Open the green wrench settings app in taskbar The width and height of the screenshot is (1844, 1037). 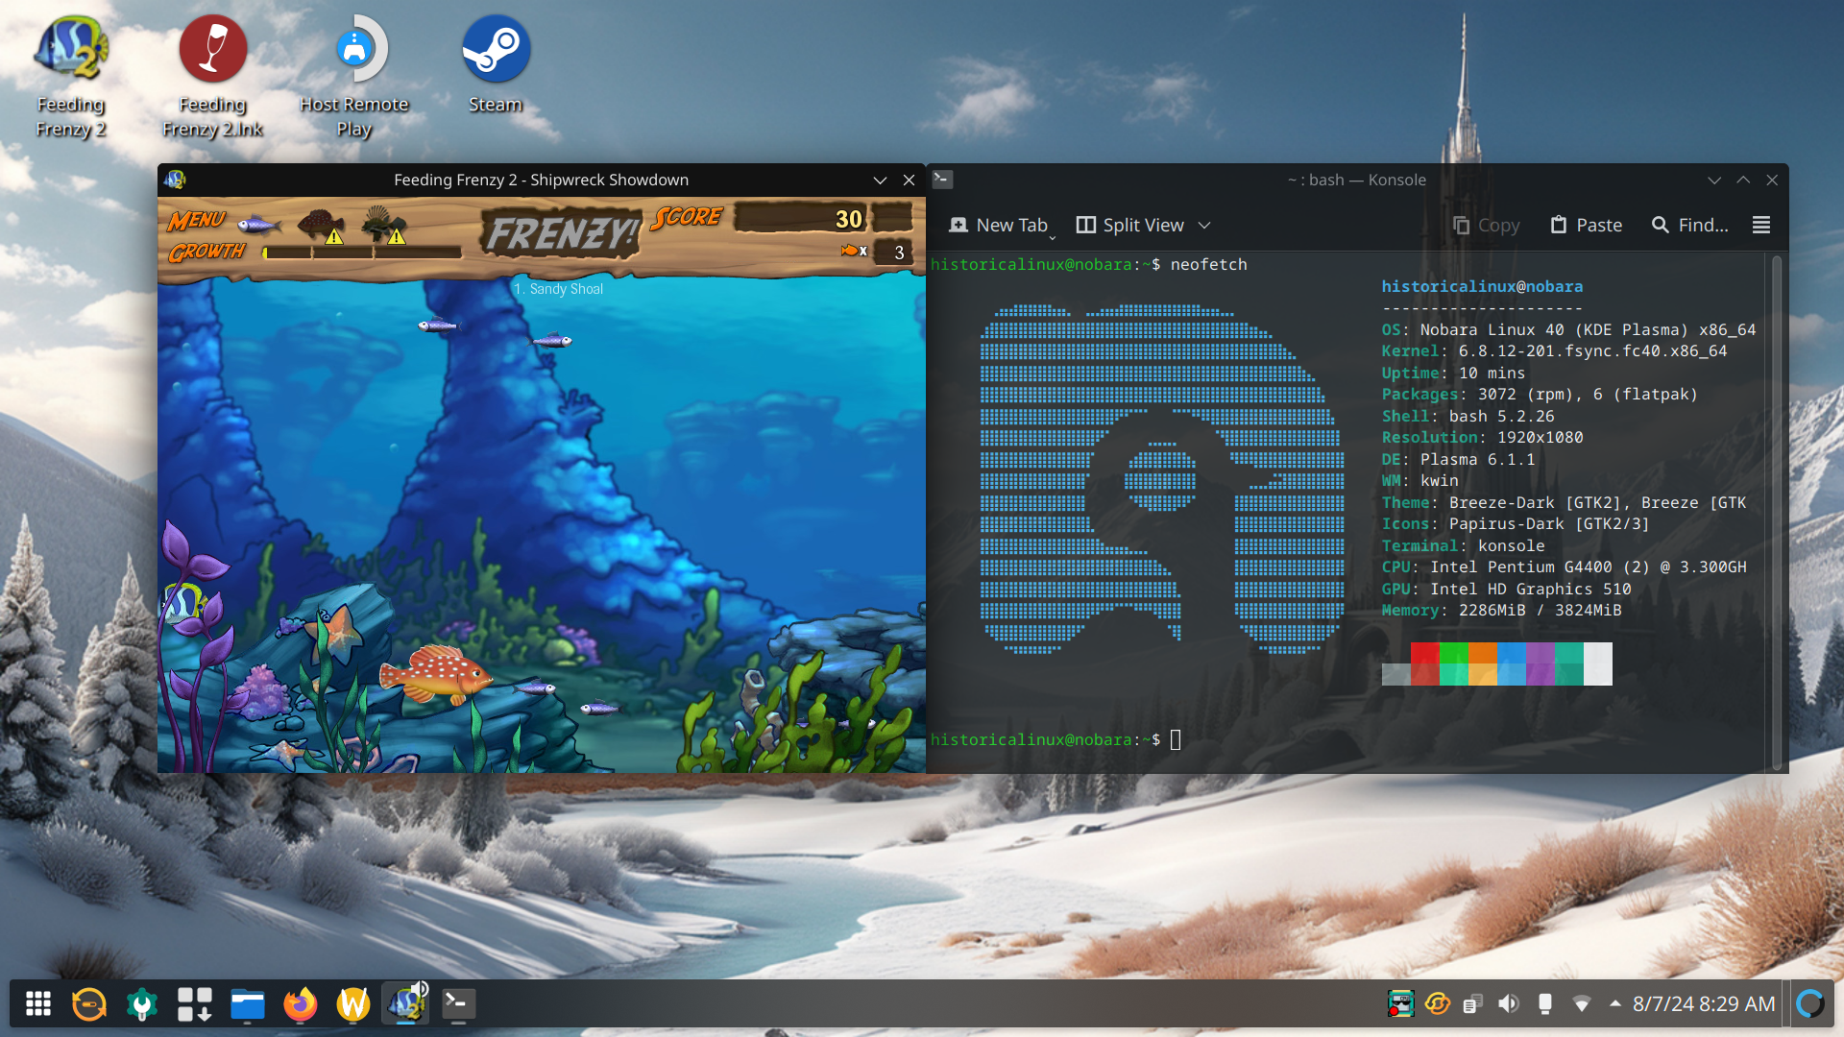142,1003
